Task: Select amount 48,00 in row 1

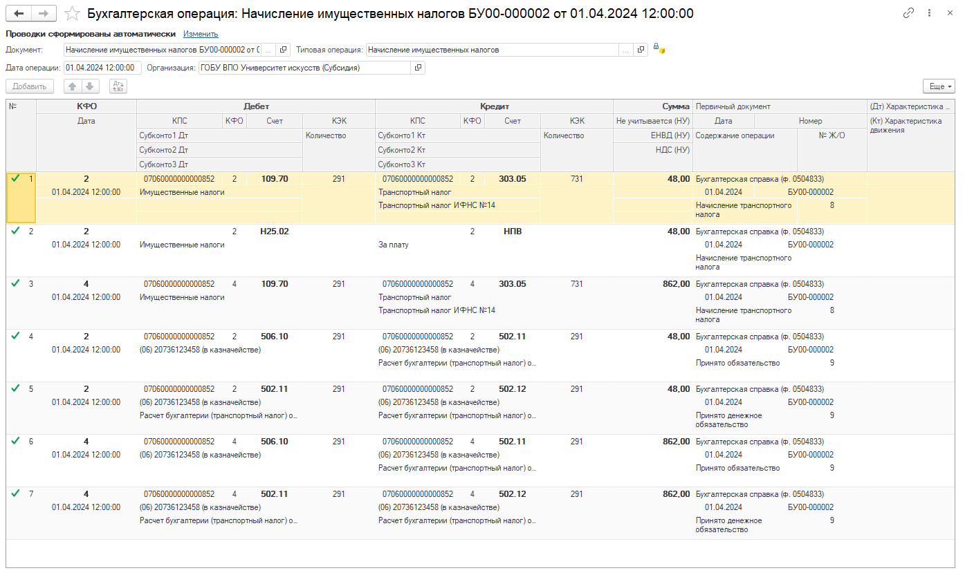Action: (679, 179)
